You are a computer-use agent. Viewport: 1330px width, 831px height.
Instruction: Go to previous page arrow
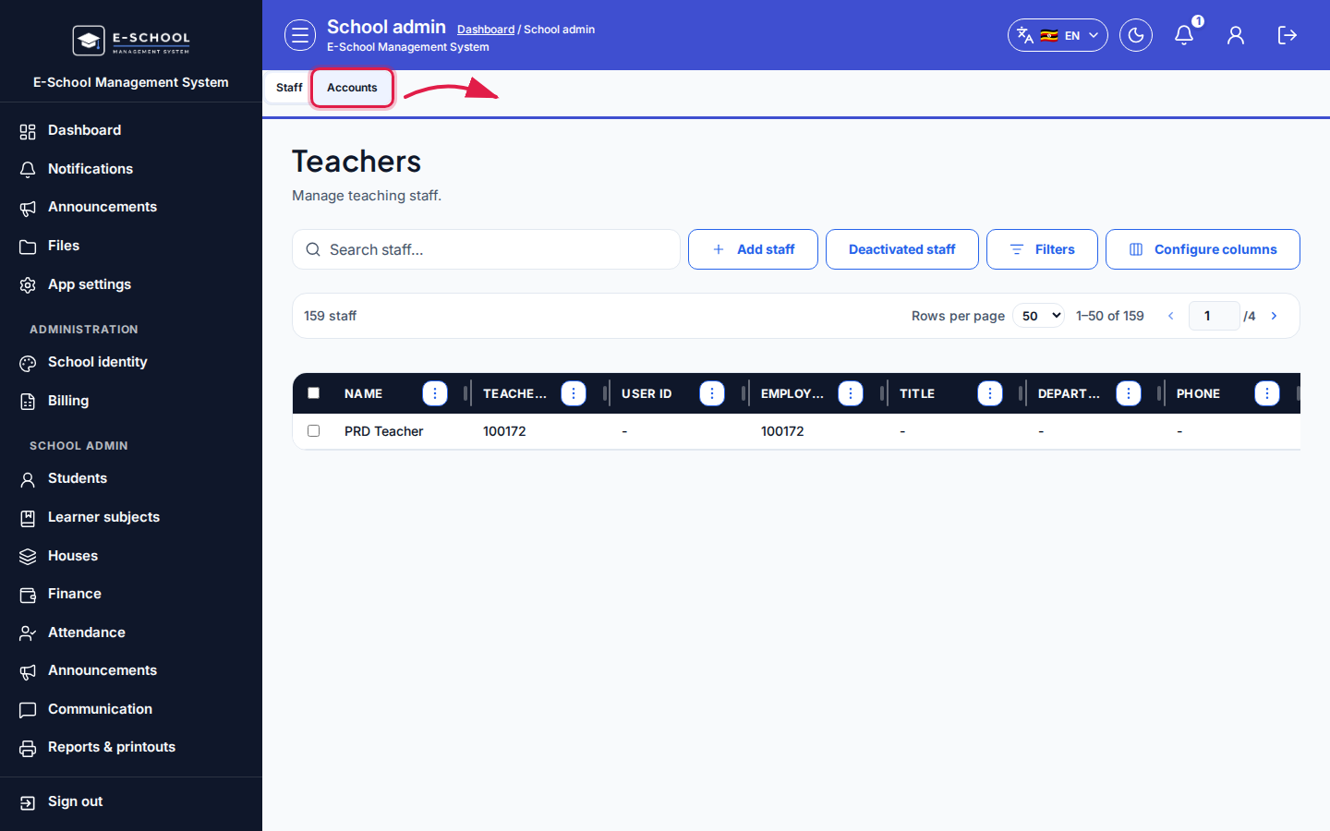[x=1171, y=316]
